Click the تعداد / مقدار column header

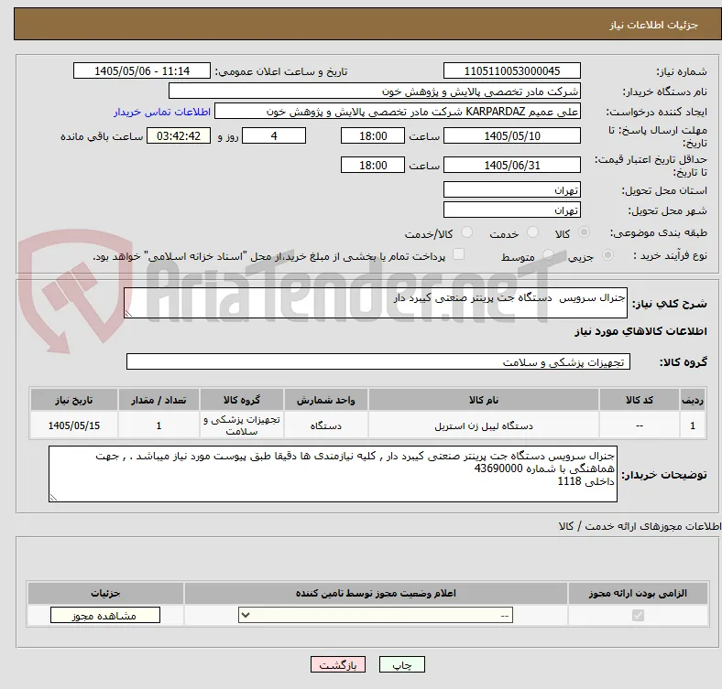pos(159,400)
